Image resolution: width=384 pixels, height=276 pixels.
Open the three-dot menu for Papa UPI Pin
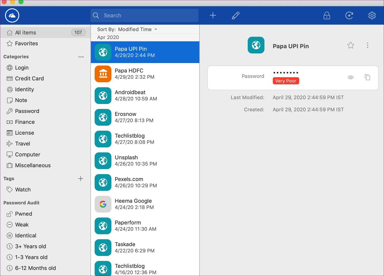coord(367,45)
